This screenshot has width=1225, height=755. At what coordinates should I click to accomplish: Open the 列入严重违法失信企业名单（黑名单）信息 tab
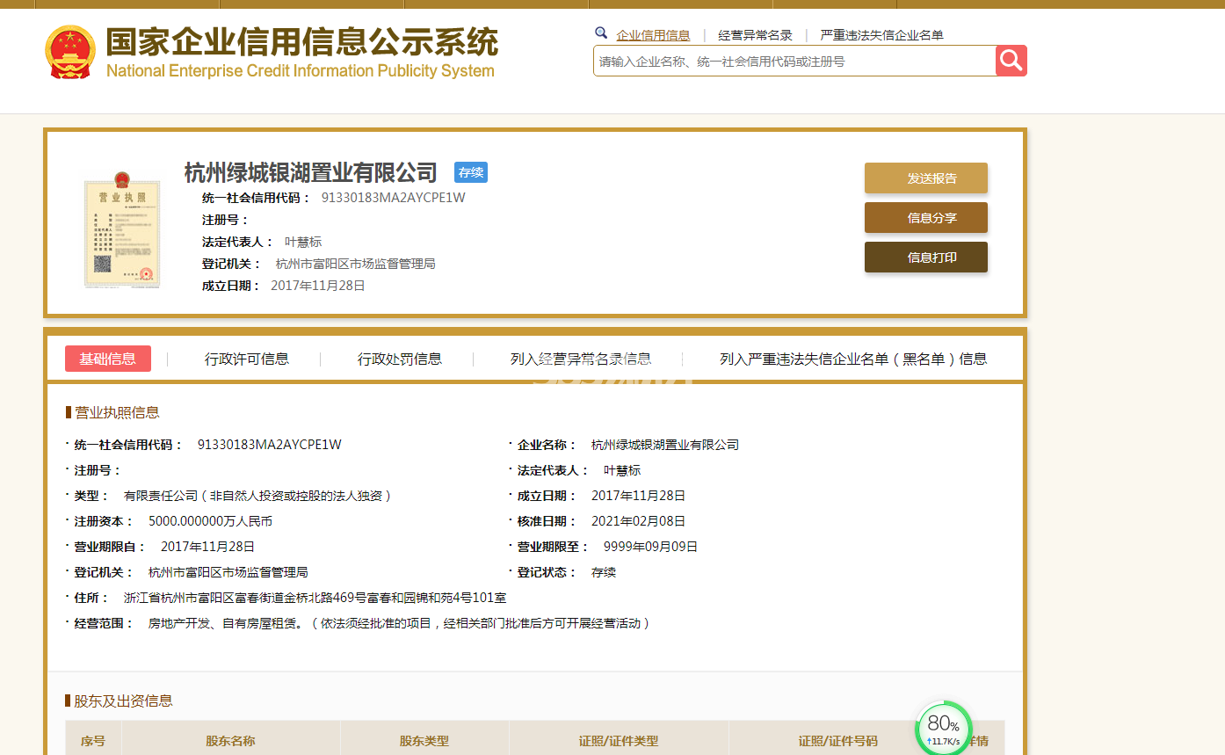tap(853, 359)
